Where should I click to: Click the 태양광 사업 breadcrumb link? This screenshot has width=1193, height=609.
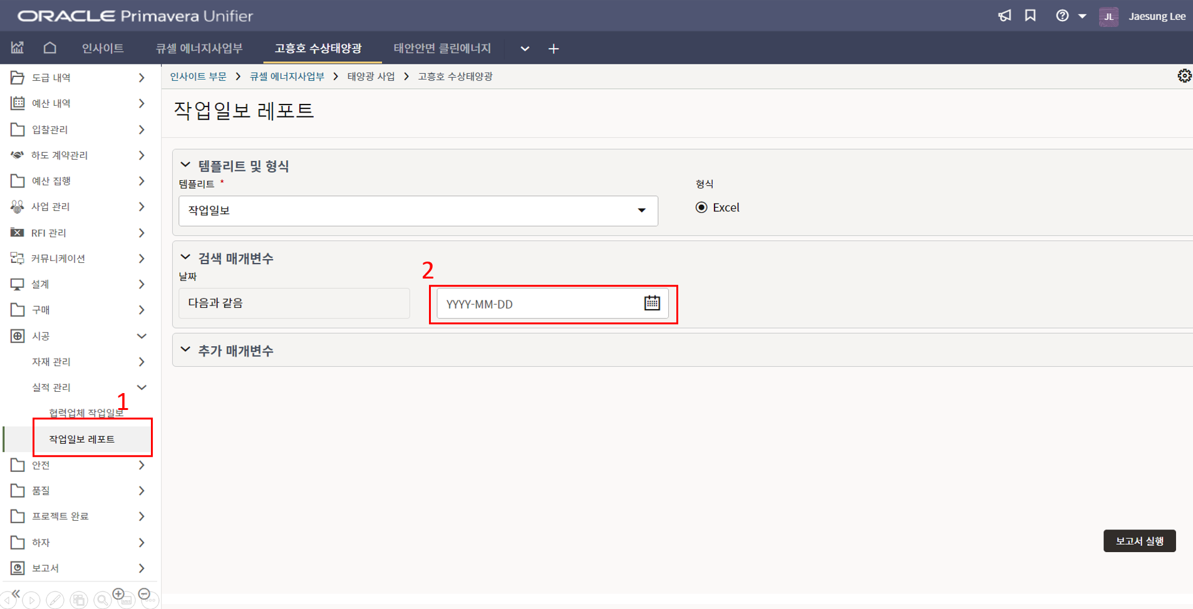click(371, 76)
